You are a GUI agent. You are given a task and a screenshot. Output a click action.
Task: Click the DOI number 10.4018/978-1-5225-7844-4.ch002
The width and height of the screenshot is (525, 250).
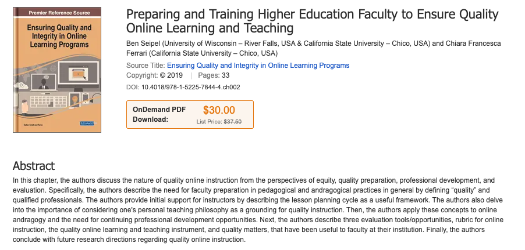click(x=191, y=88)
